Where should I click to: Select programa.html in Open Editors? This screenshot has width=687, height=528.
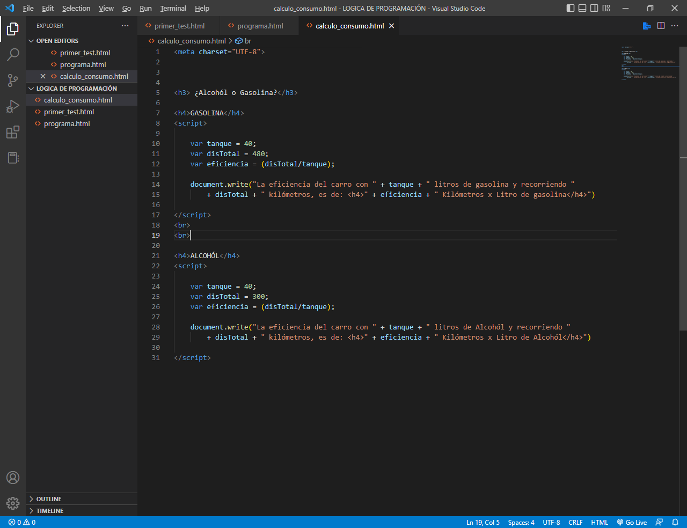point(83,64)
